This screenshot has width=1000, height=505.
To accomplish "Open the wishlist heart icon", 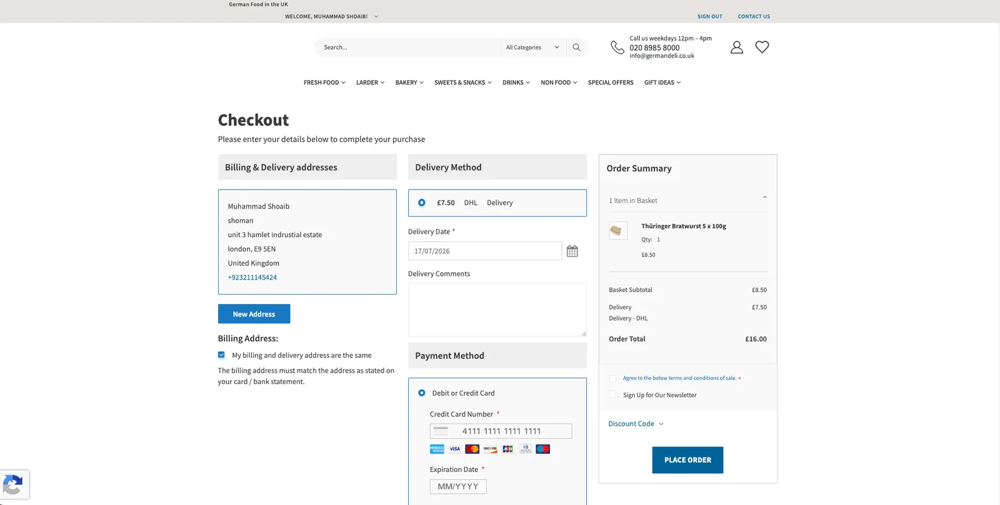I will [x=762, y=47].
